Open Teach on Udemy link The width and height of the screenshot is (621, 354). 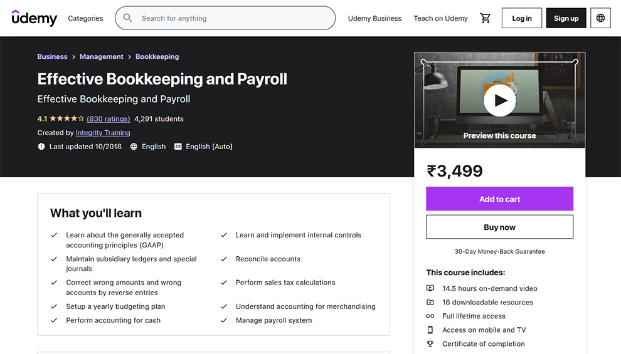tap(440, 18)
